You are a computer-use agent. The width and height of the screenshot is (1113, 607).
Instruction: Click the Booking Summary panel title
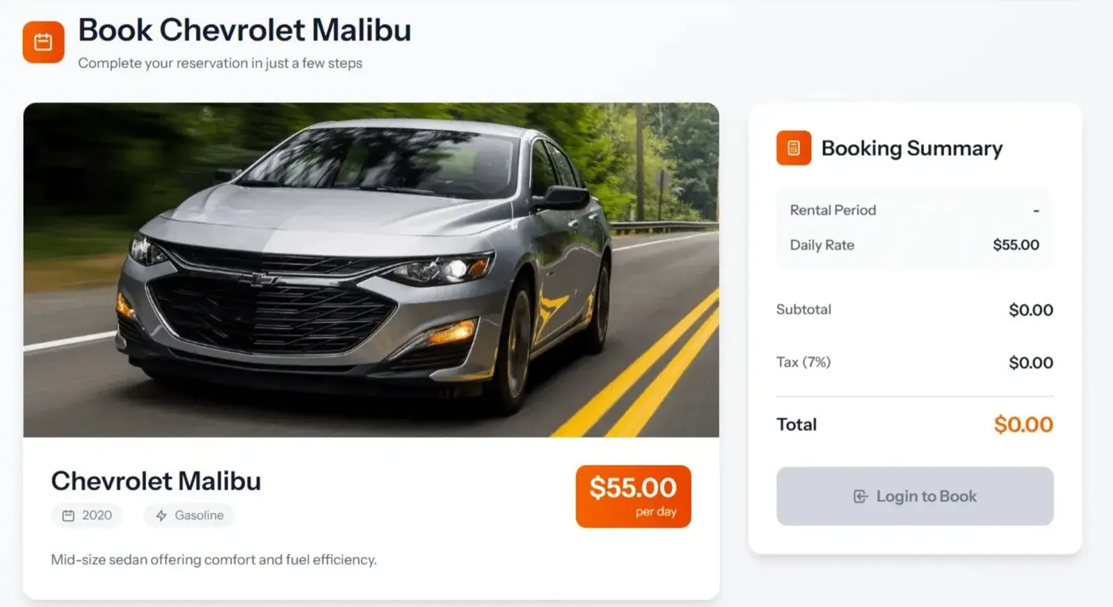click(912, 148)
